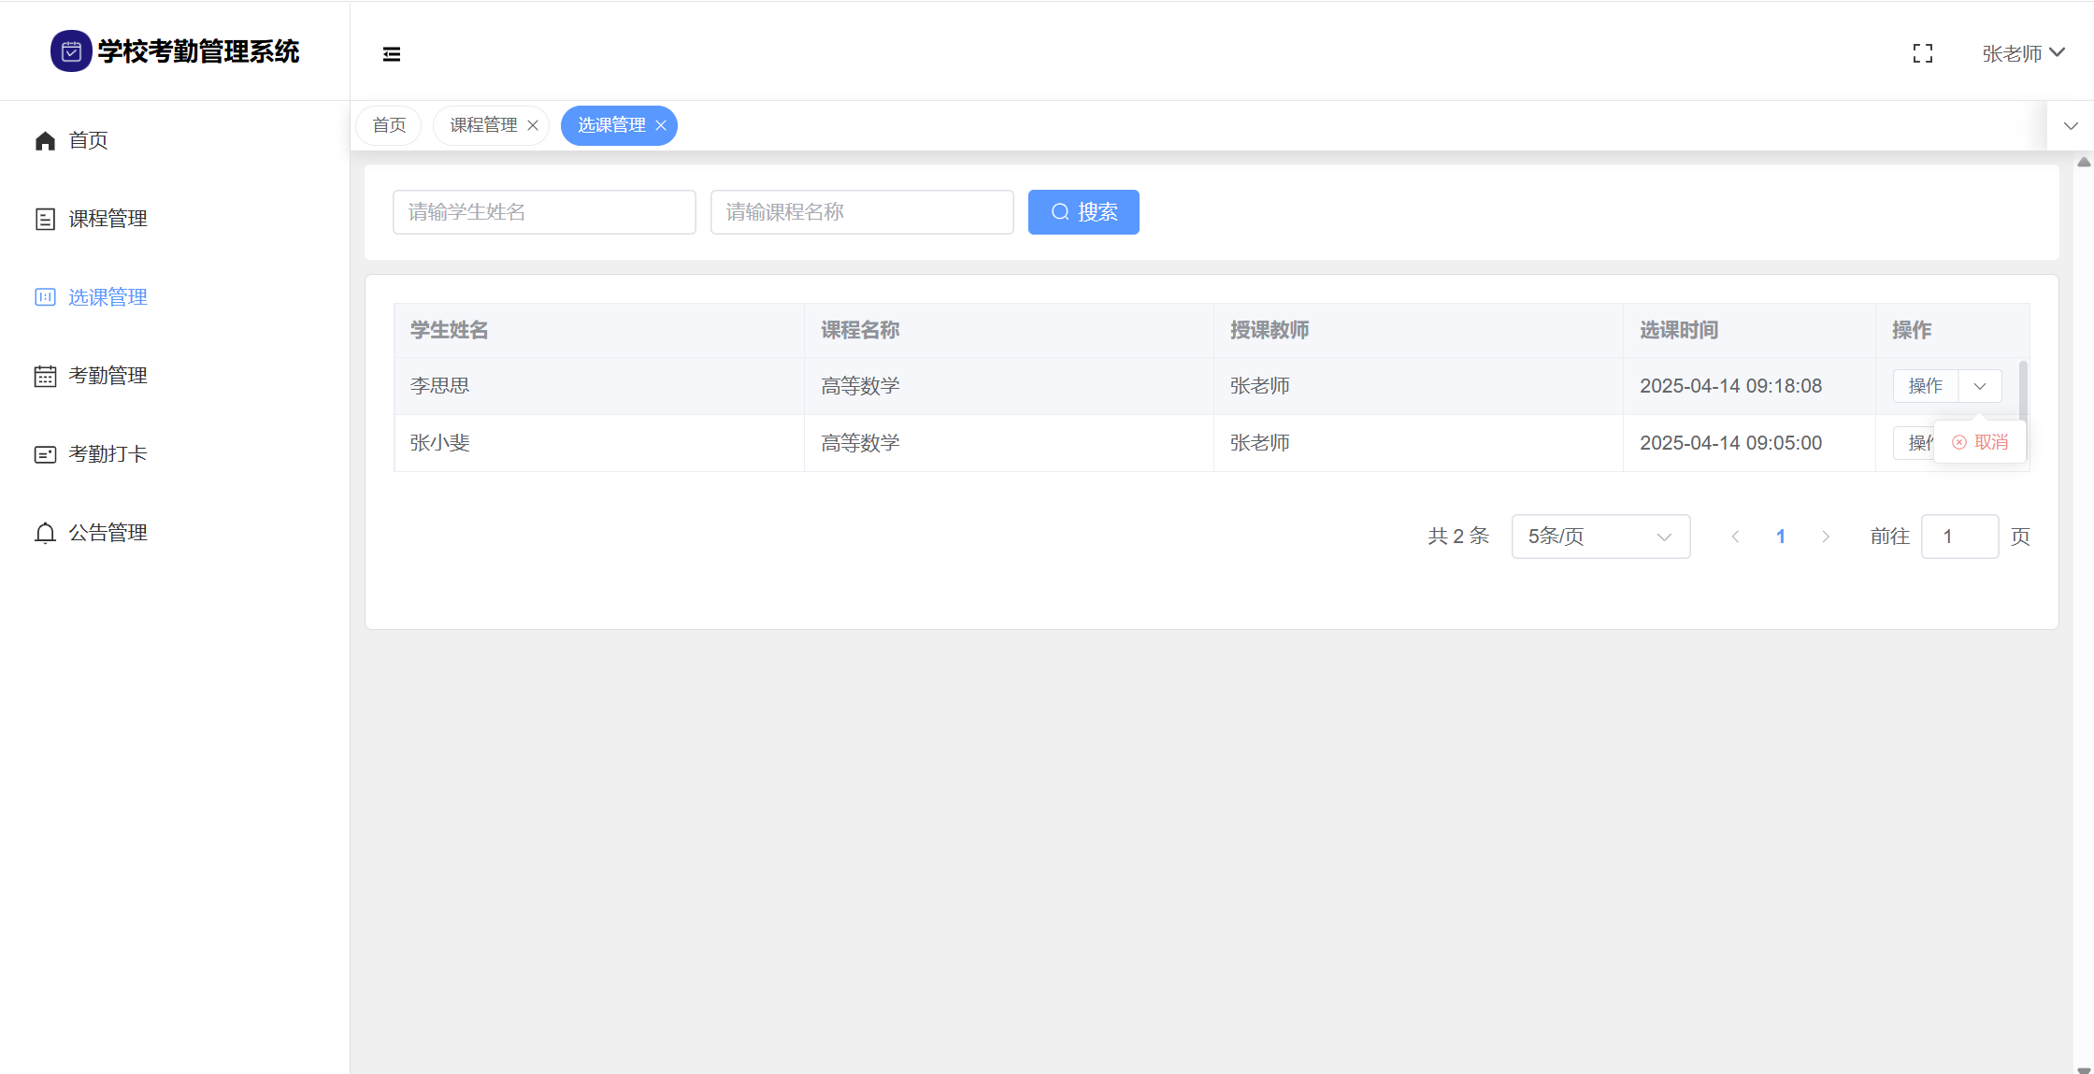Click the school attendance system logo icon
The image size is (2094, 1074).
(x=71, y=51)
